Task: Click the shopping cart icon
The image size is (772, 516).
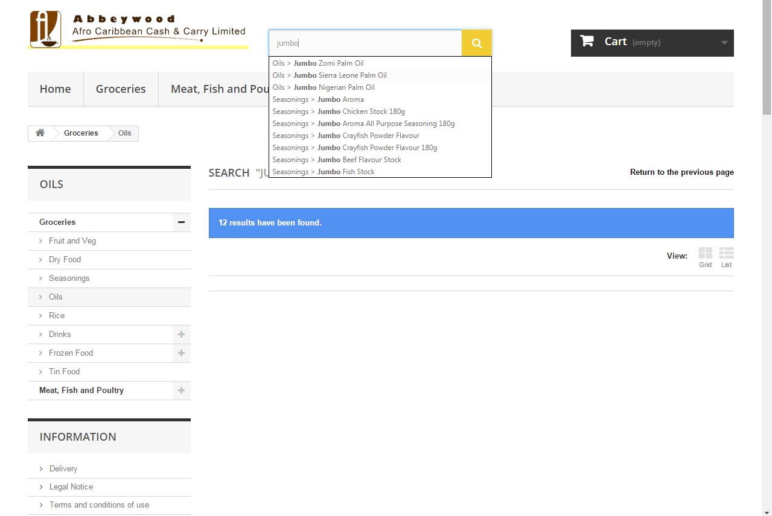Action: click(x=587, y=41)
